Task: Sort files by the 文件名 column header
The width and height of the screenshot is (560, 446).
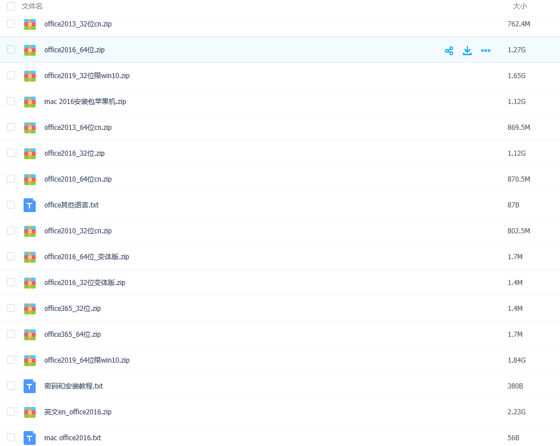Action: (x=32, y=6)
